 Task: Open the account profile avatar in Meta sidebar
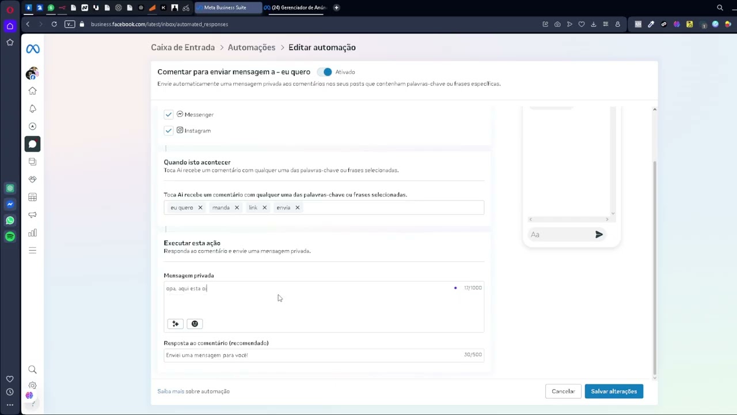click(x=32, y=73)
